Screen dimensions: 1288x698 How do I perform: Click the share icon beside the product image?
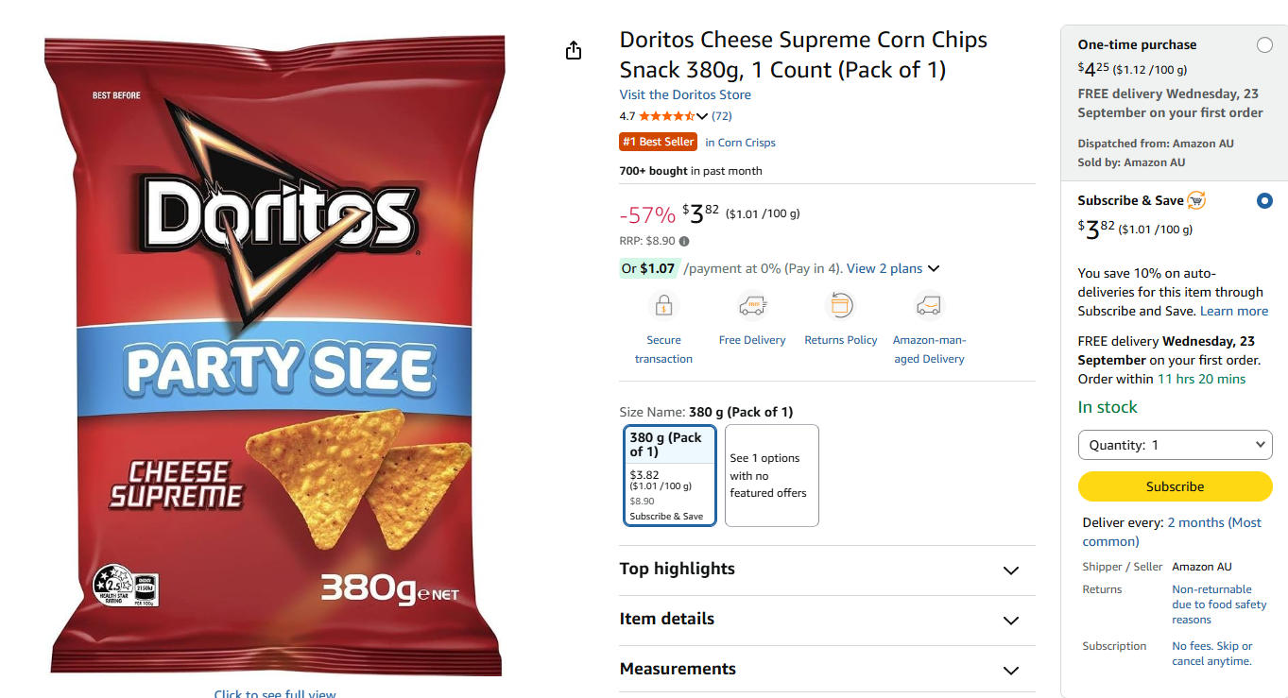[574, 50]
